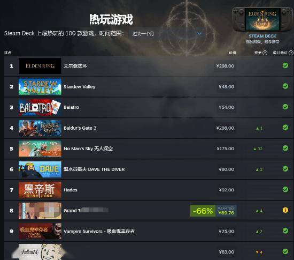Open the Baldur's Gate 3 title link
The height and width of the screenshot is (260, 294).
click(80, 128)
